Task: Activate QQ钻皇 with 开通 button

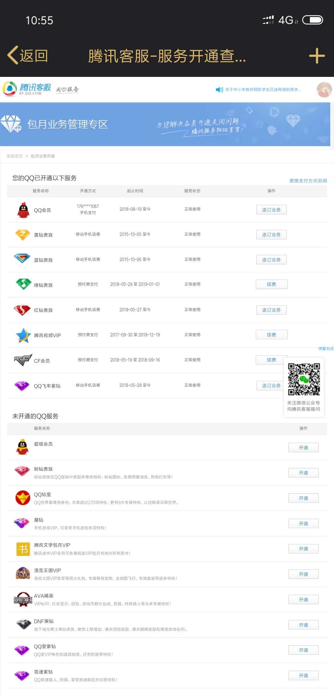Action: coord(303,498)
